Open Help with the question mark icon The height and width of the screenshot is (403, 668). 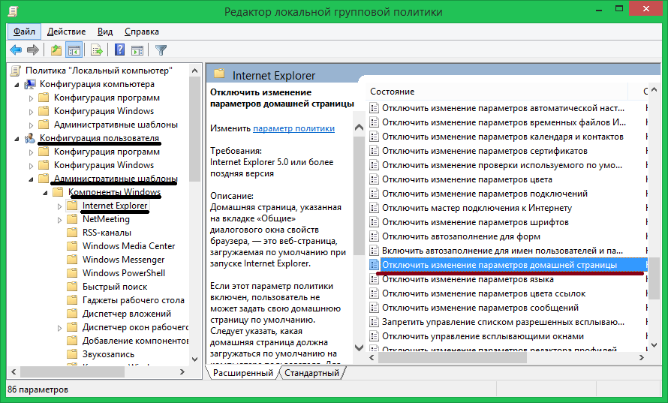click(x=119, y=50)
